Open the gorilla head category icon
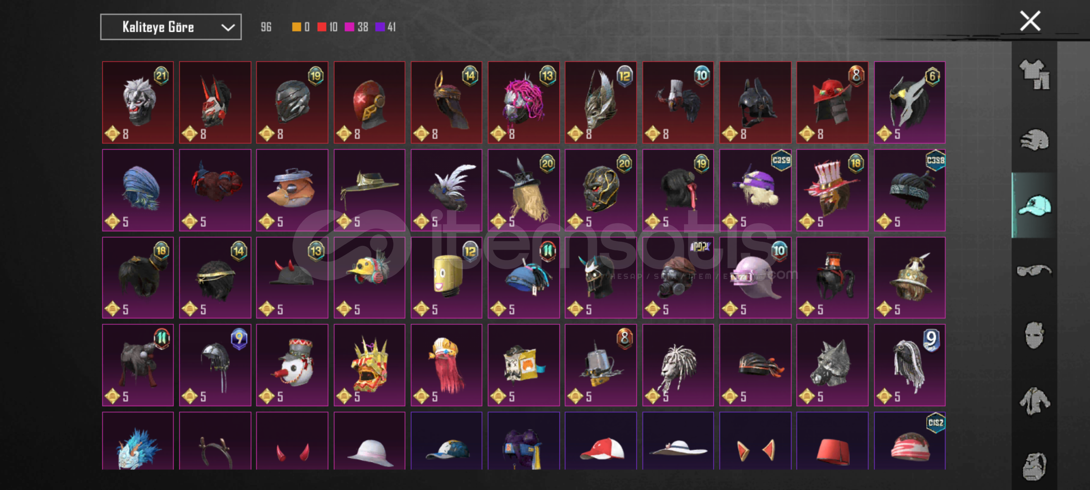 pos(1034,466)
